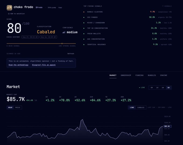The width and height of the screenshot is (183, 145).
Task: Click the +84.6% 24H change
Action: click(x=95, y=100)
